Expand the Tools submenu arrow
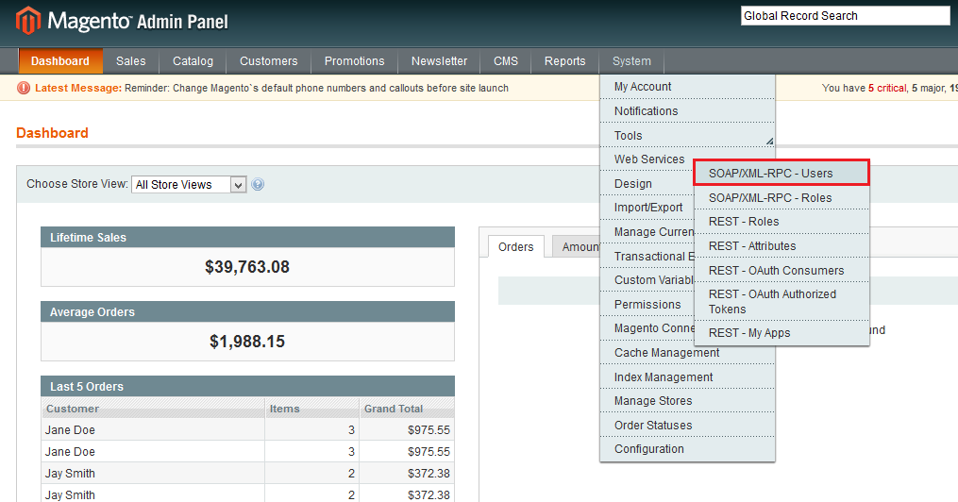 pyautogui.click(x=769, y=142)
